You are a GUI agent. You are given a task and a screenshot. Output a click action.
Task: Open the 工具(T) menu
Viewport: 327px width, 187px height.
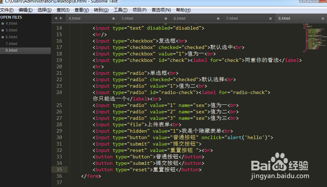pyautogui.click(x=120, y=10)
